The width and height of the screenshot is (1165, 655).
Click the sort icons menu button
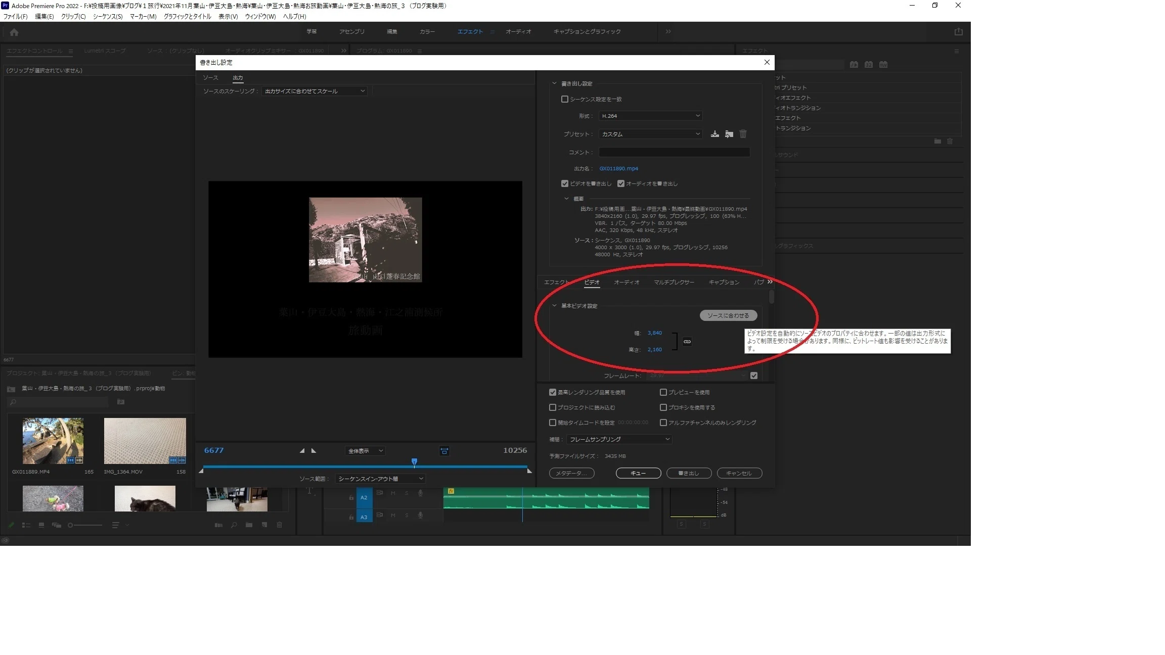116,525
